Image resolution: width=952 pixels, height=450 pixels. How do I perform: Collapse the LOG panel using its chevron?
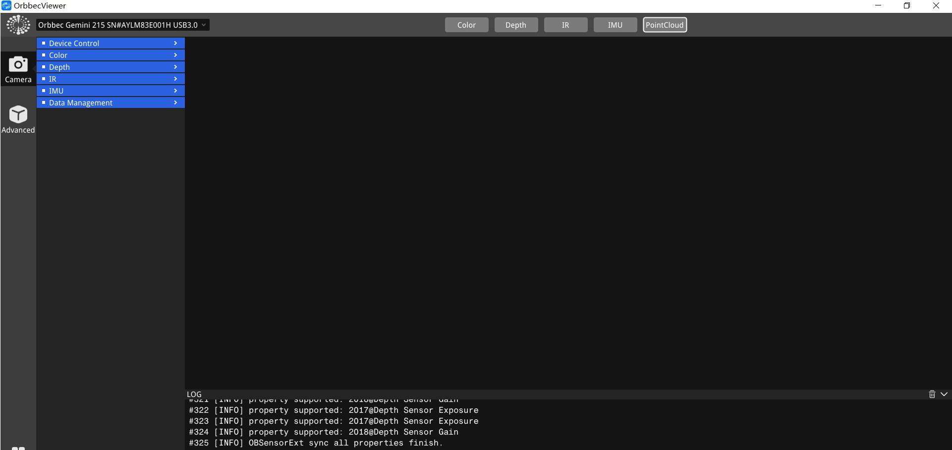click(944, 394)
